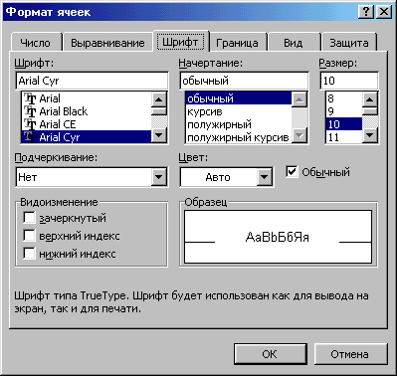Click the Шрифт name input field

tap(92, 81)
